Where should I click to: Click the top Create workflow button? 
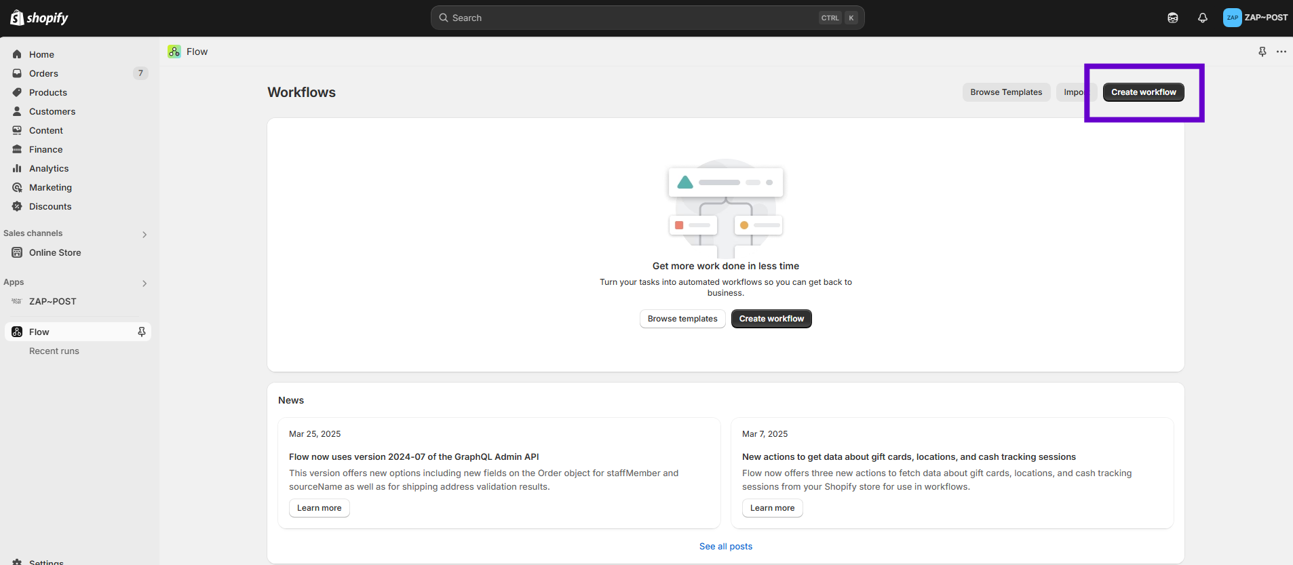point(1143,92)
